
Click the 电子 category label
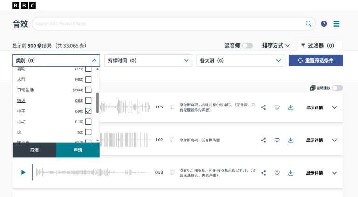(x=21, y=111)
